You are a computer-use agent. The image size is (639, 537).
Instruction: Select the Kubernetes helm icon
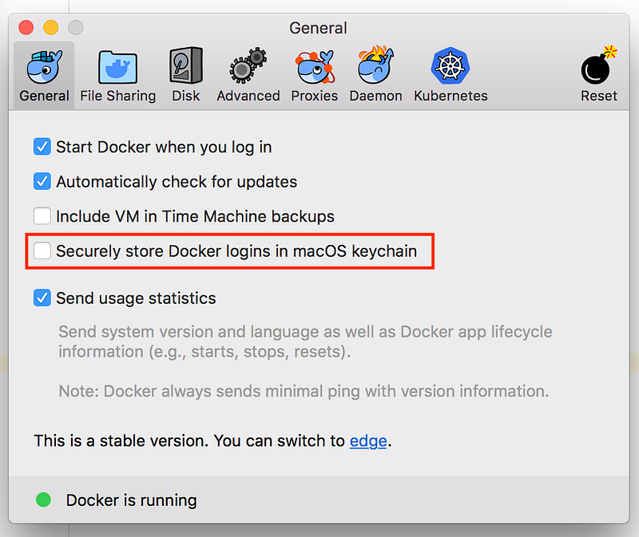tap(450, 65)
